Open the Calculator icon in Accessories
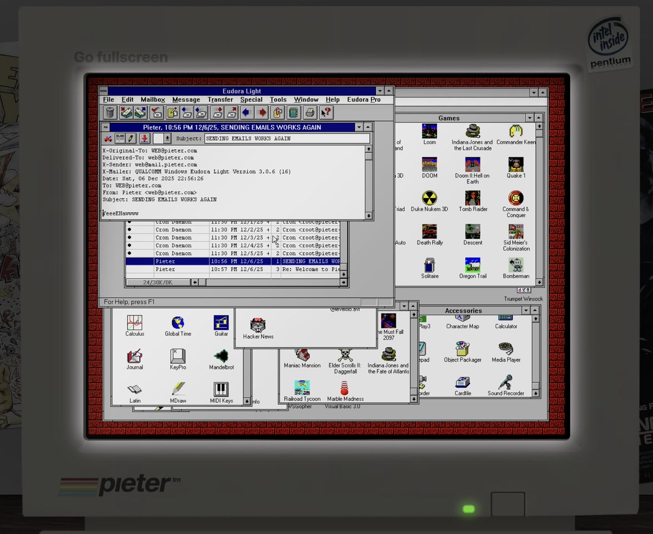653x534 pixels. (x=506, y=322)
